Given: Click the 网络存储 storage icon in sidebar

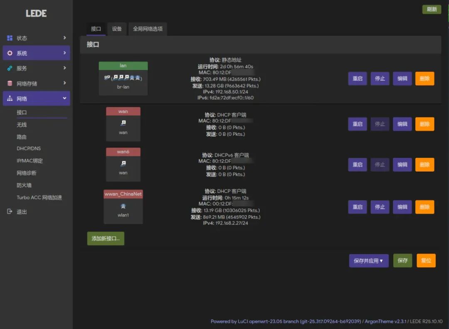Looking at the screenshot, I should (x=10, y=83).
